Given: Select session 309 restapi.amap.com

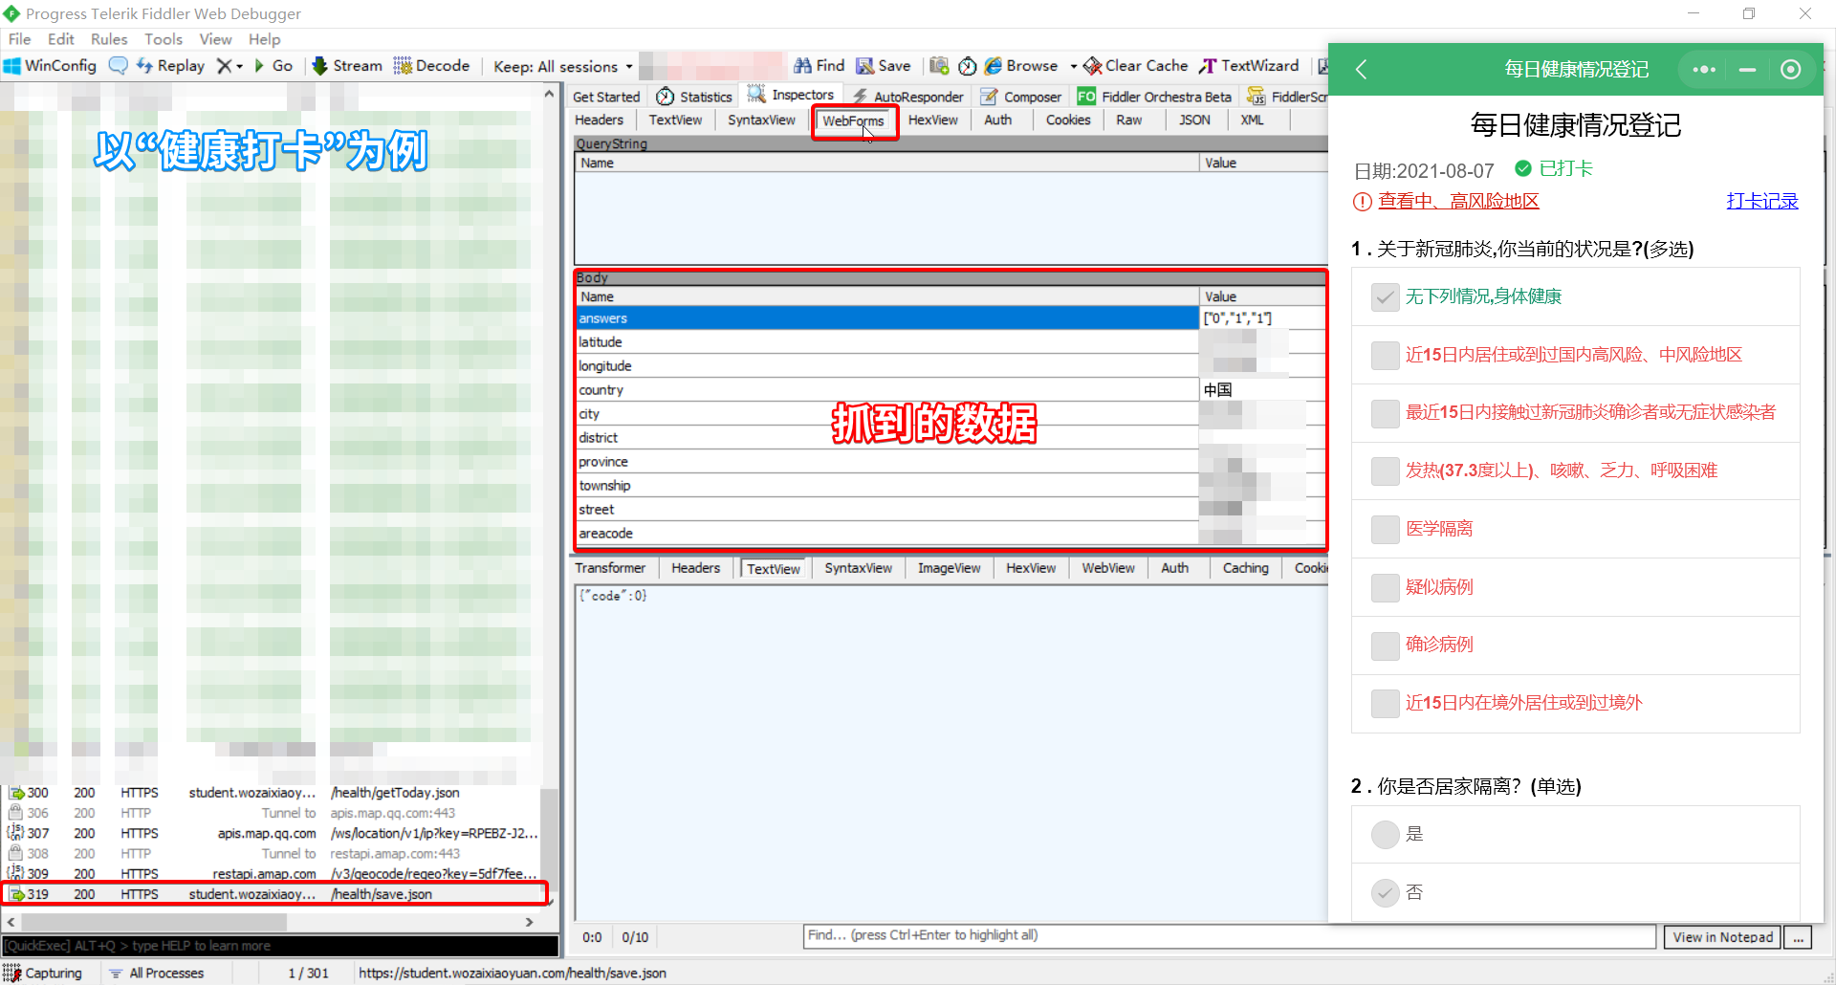Looking at the screenshot, I should 272,874.
